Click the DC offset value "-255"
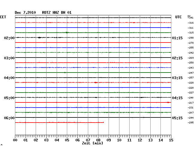 coord(190,48)
